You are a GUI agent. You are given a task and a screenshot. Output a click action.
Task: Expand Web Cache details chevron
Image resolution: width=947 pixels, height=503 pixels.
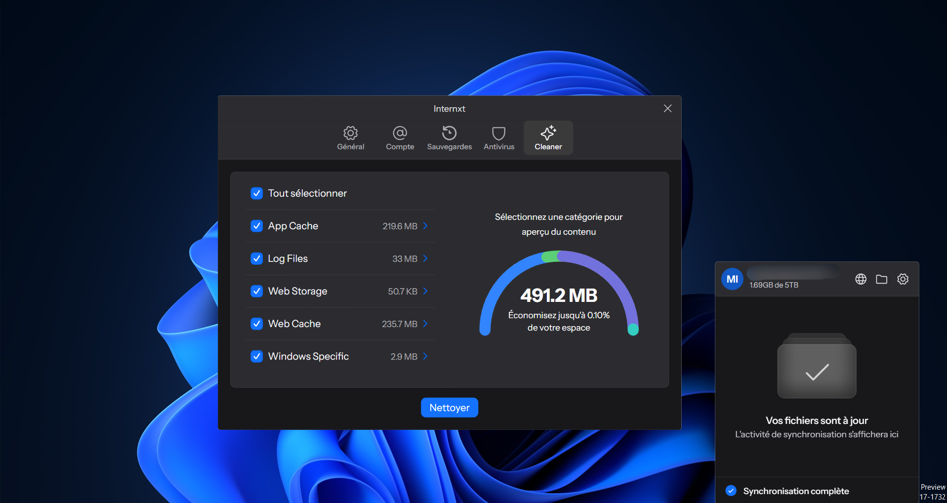(425, 324)
